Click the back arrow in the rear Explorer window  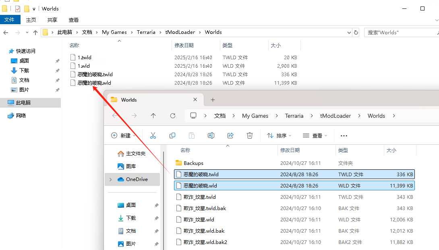pyautogui.click(x=6, y=33)
